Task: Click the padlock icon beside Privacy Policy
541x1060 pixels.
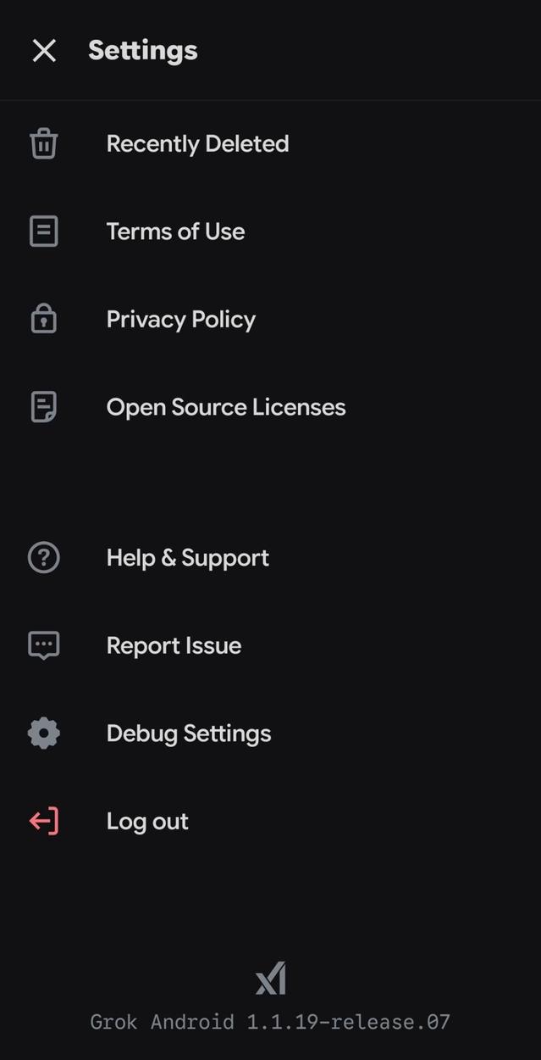Action: pyautogui.click(x=43, y=319)
